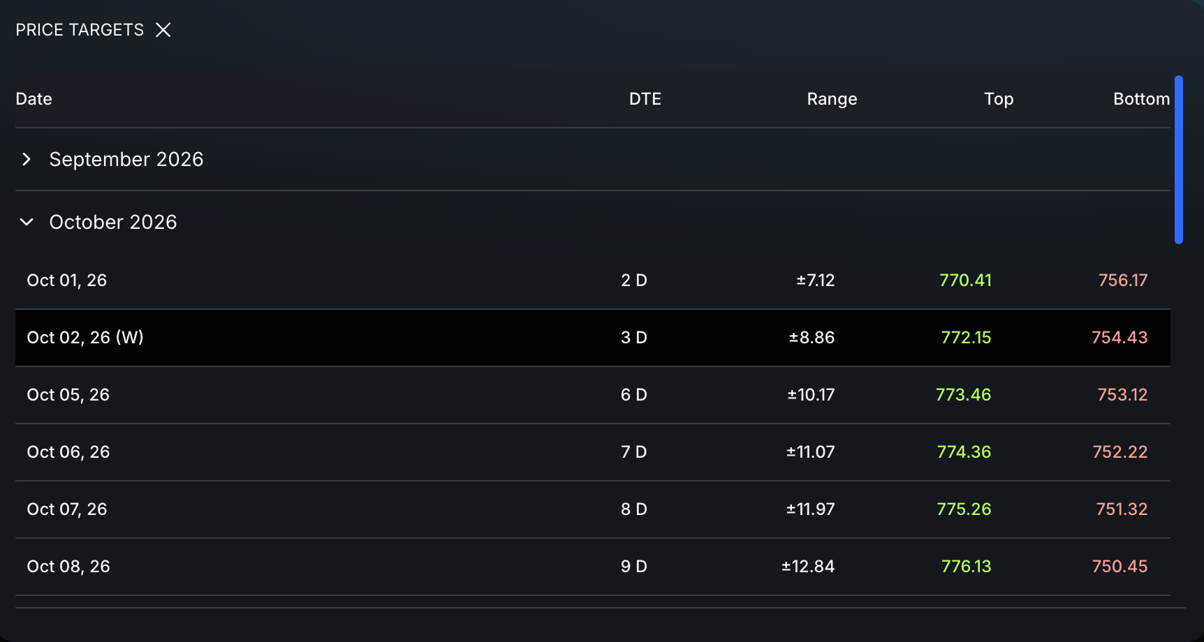Sort by the Bottom column header
1204x642 pixels.
(x=1141, y=99)
